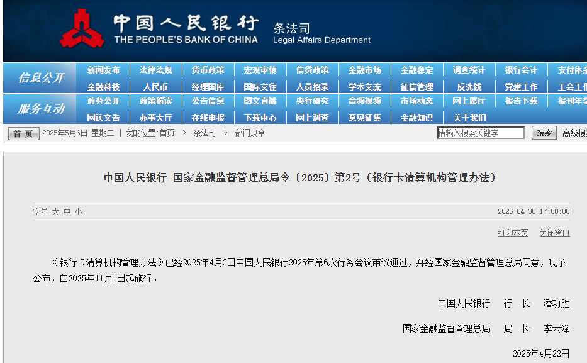Click the 信息公开 category header
This screenshot has width=587, height=363.
[41, 78]
